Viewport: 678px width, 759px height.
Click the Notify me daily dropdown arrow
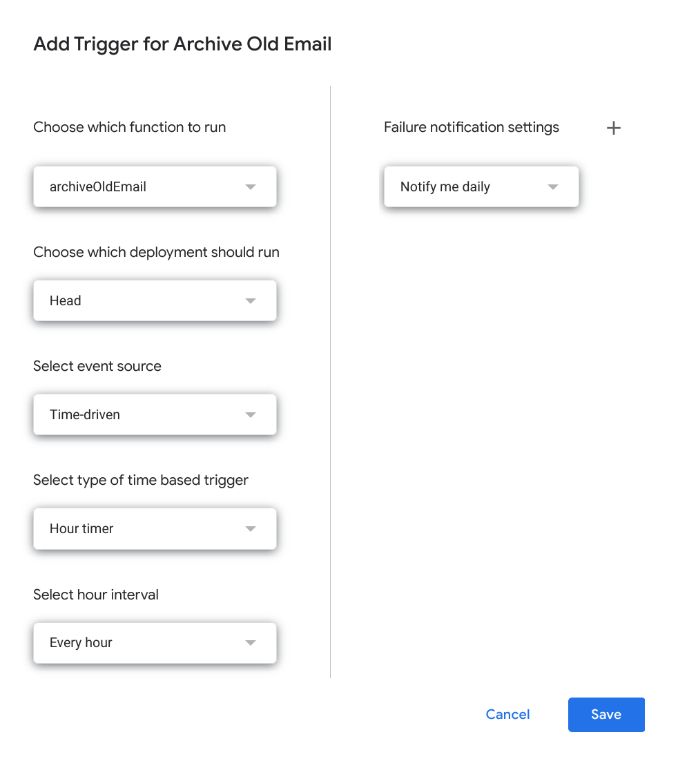tap(552, 186)
